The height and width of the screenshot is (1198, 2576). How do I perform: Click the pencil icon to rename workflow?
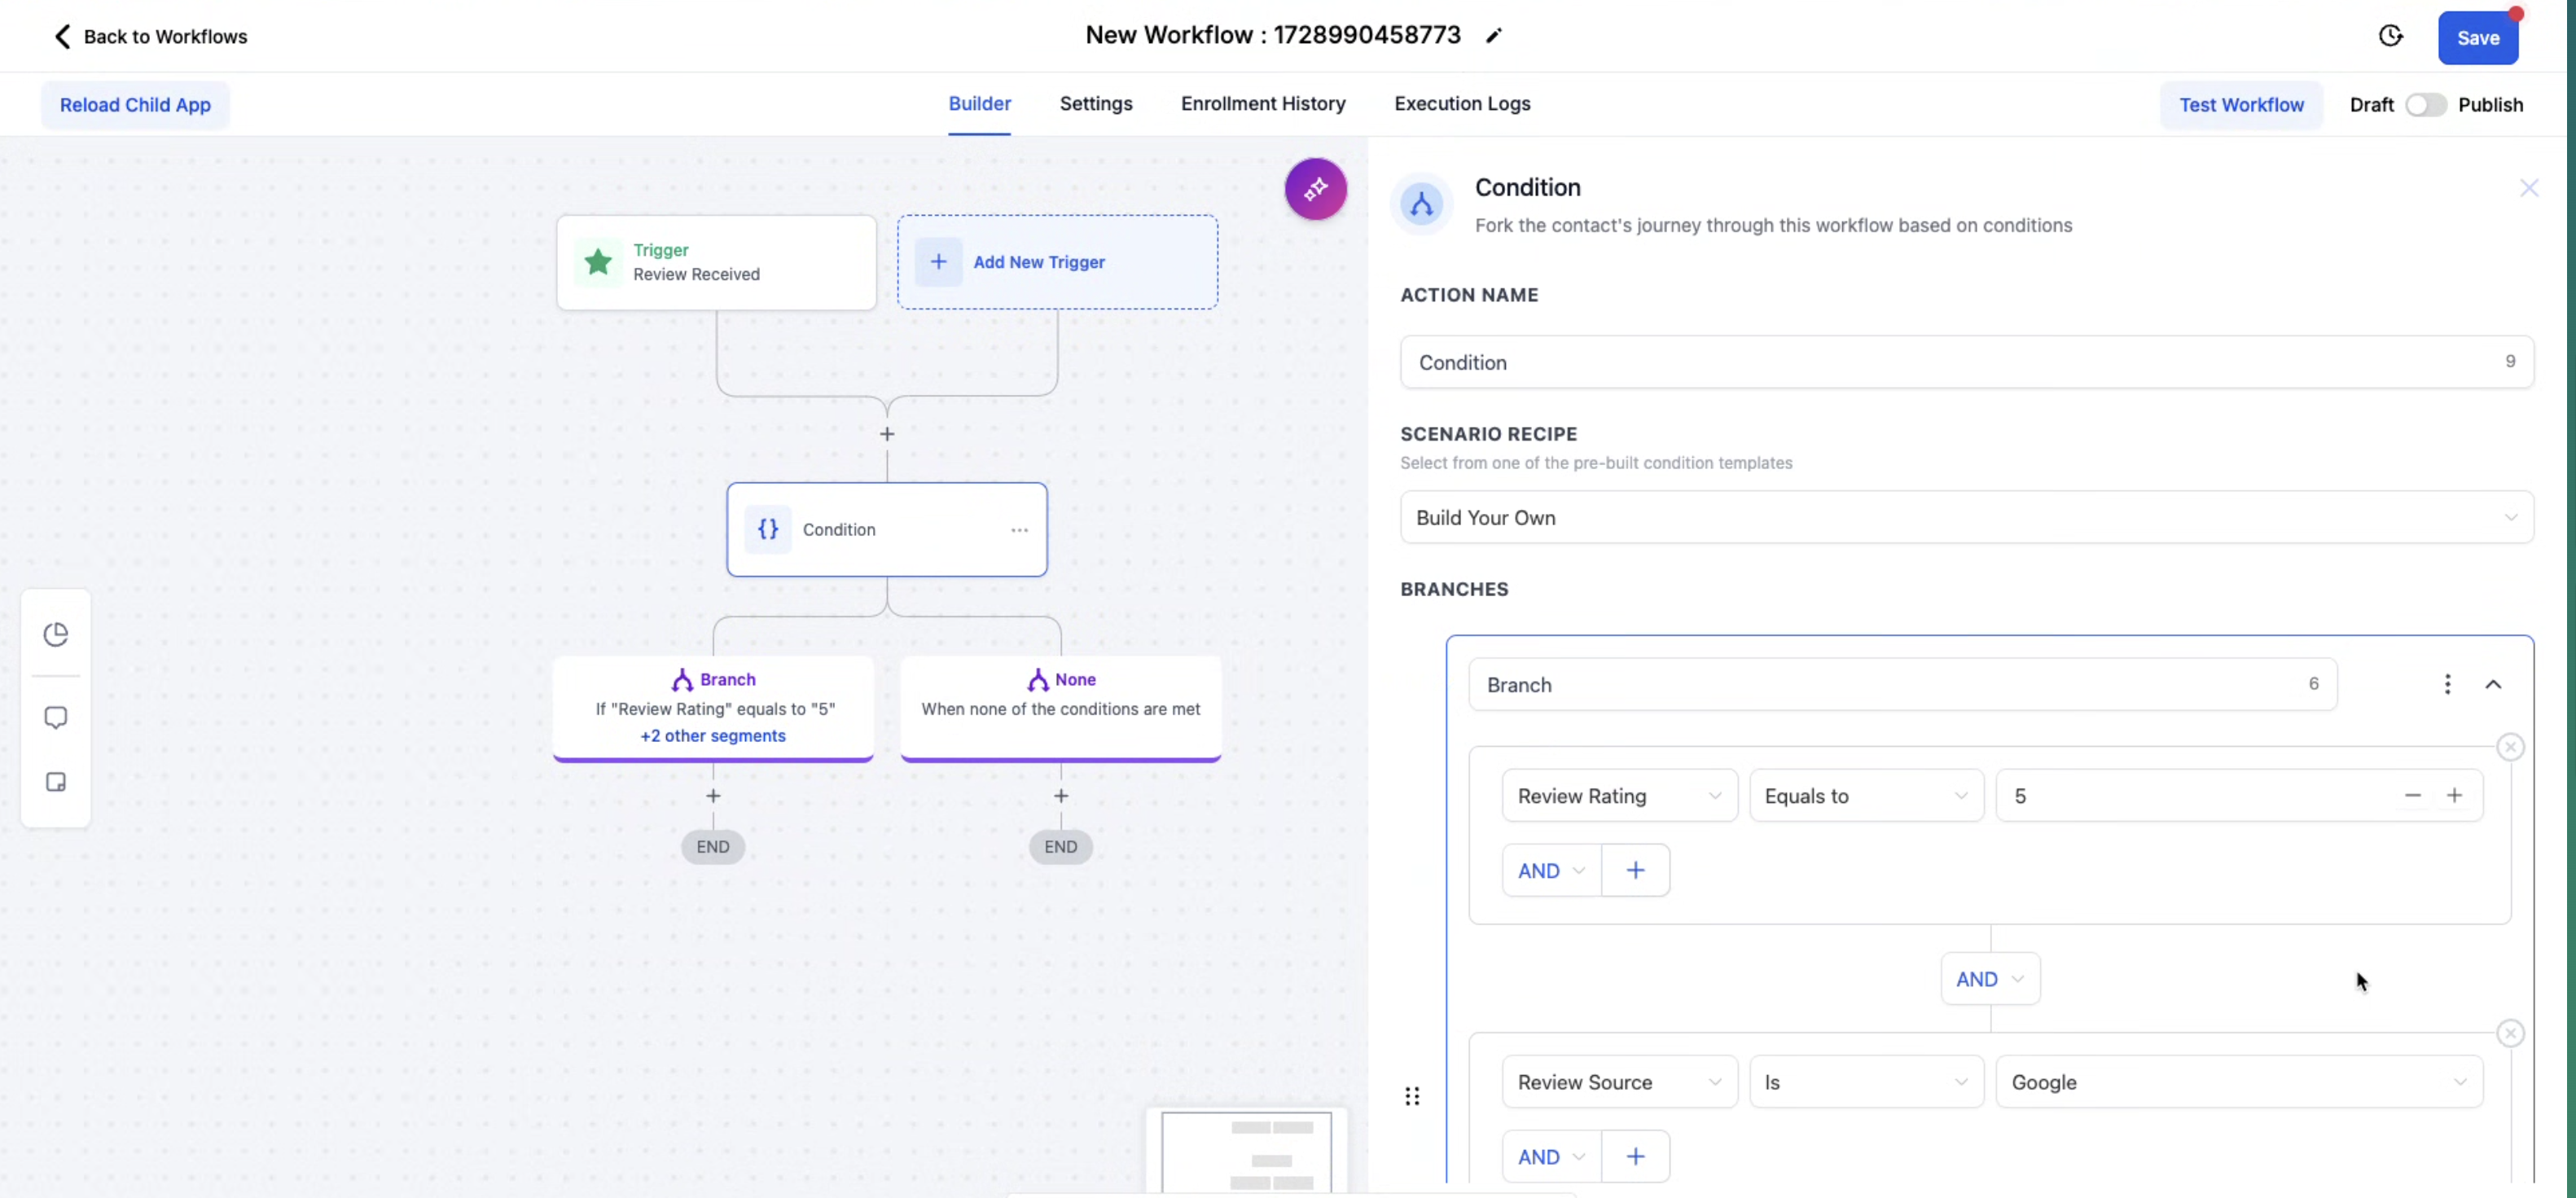pos(1493,36)
